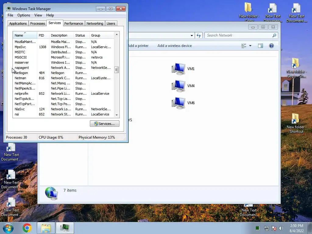Screen dimensions: 312x234
Task: Click the Search Network input field
Action: point(239,35)
